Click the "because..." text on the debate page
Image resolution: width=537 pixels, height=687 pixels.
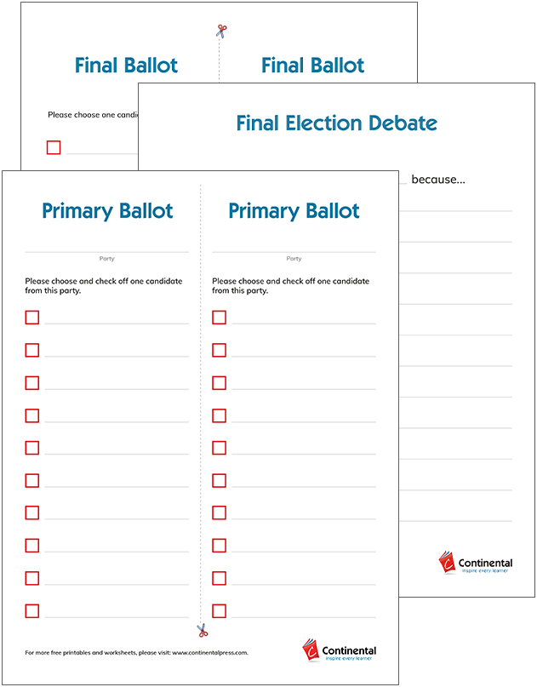click(438, 180)
